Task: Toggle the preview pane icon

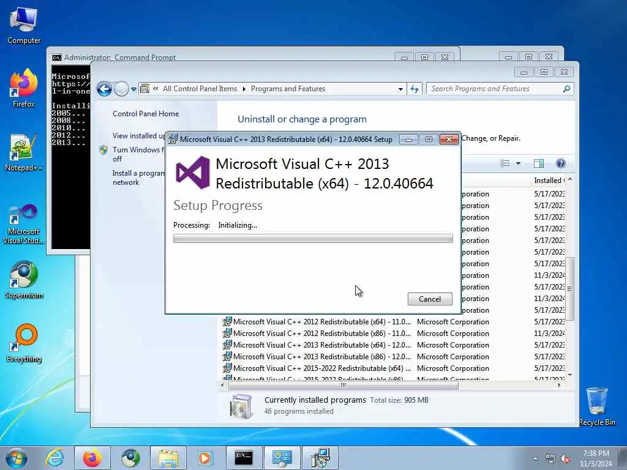Action: point(539,163)
